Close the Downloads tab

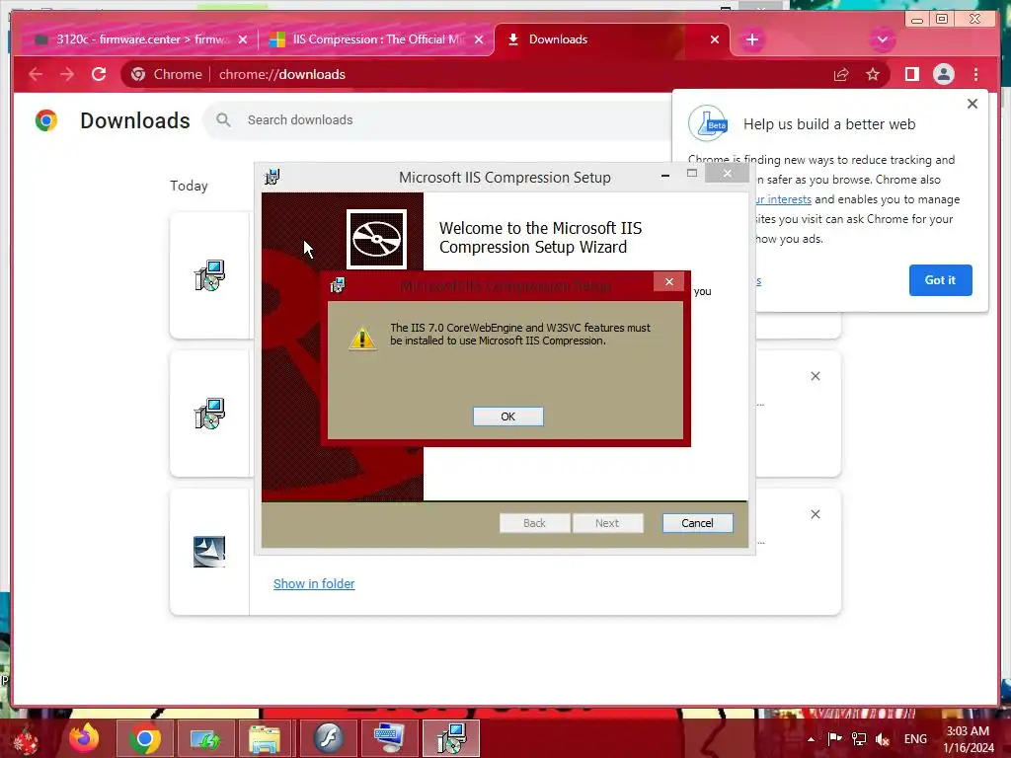coord(715,39)
